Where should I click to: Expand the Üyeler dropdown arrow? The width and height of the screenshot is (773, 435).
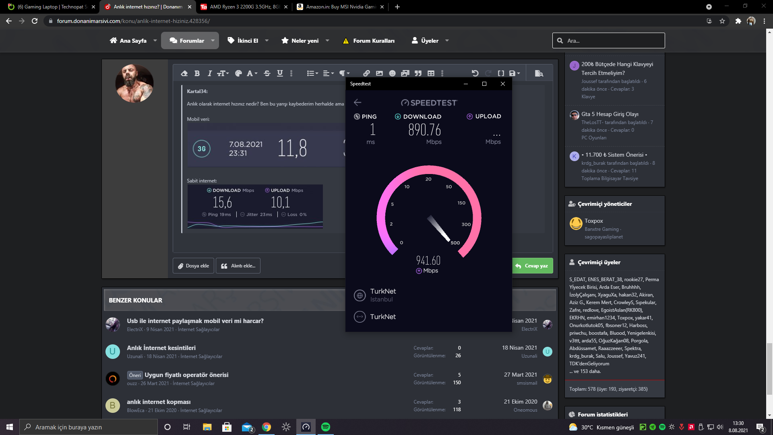point(447,41)
